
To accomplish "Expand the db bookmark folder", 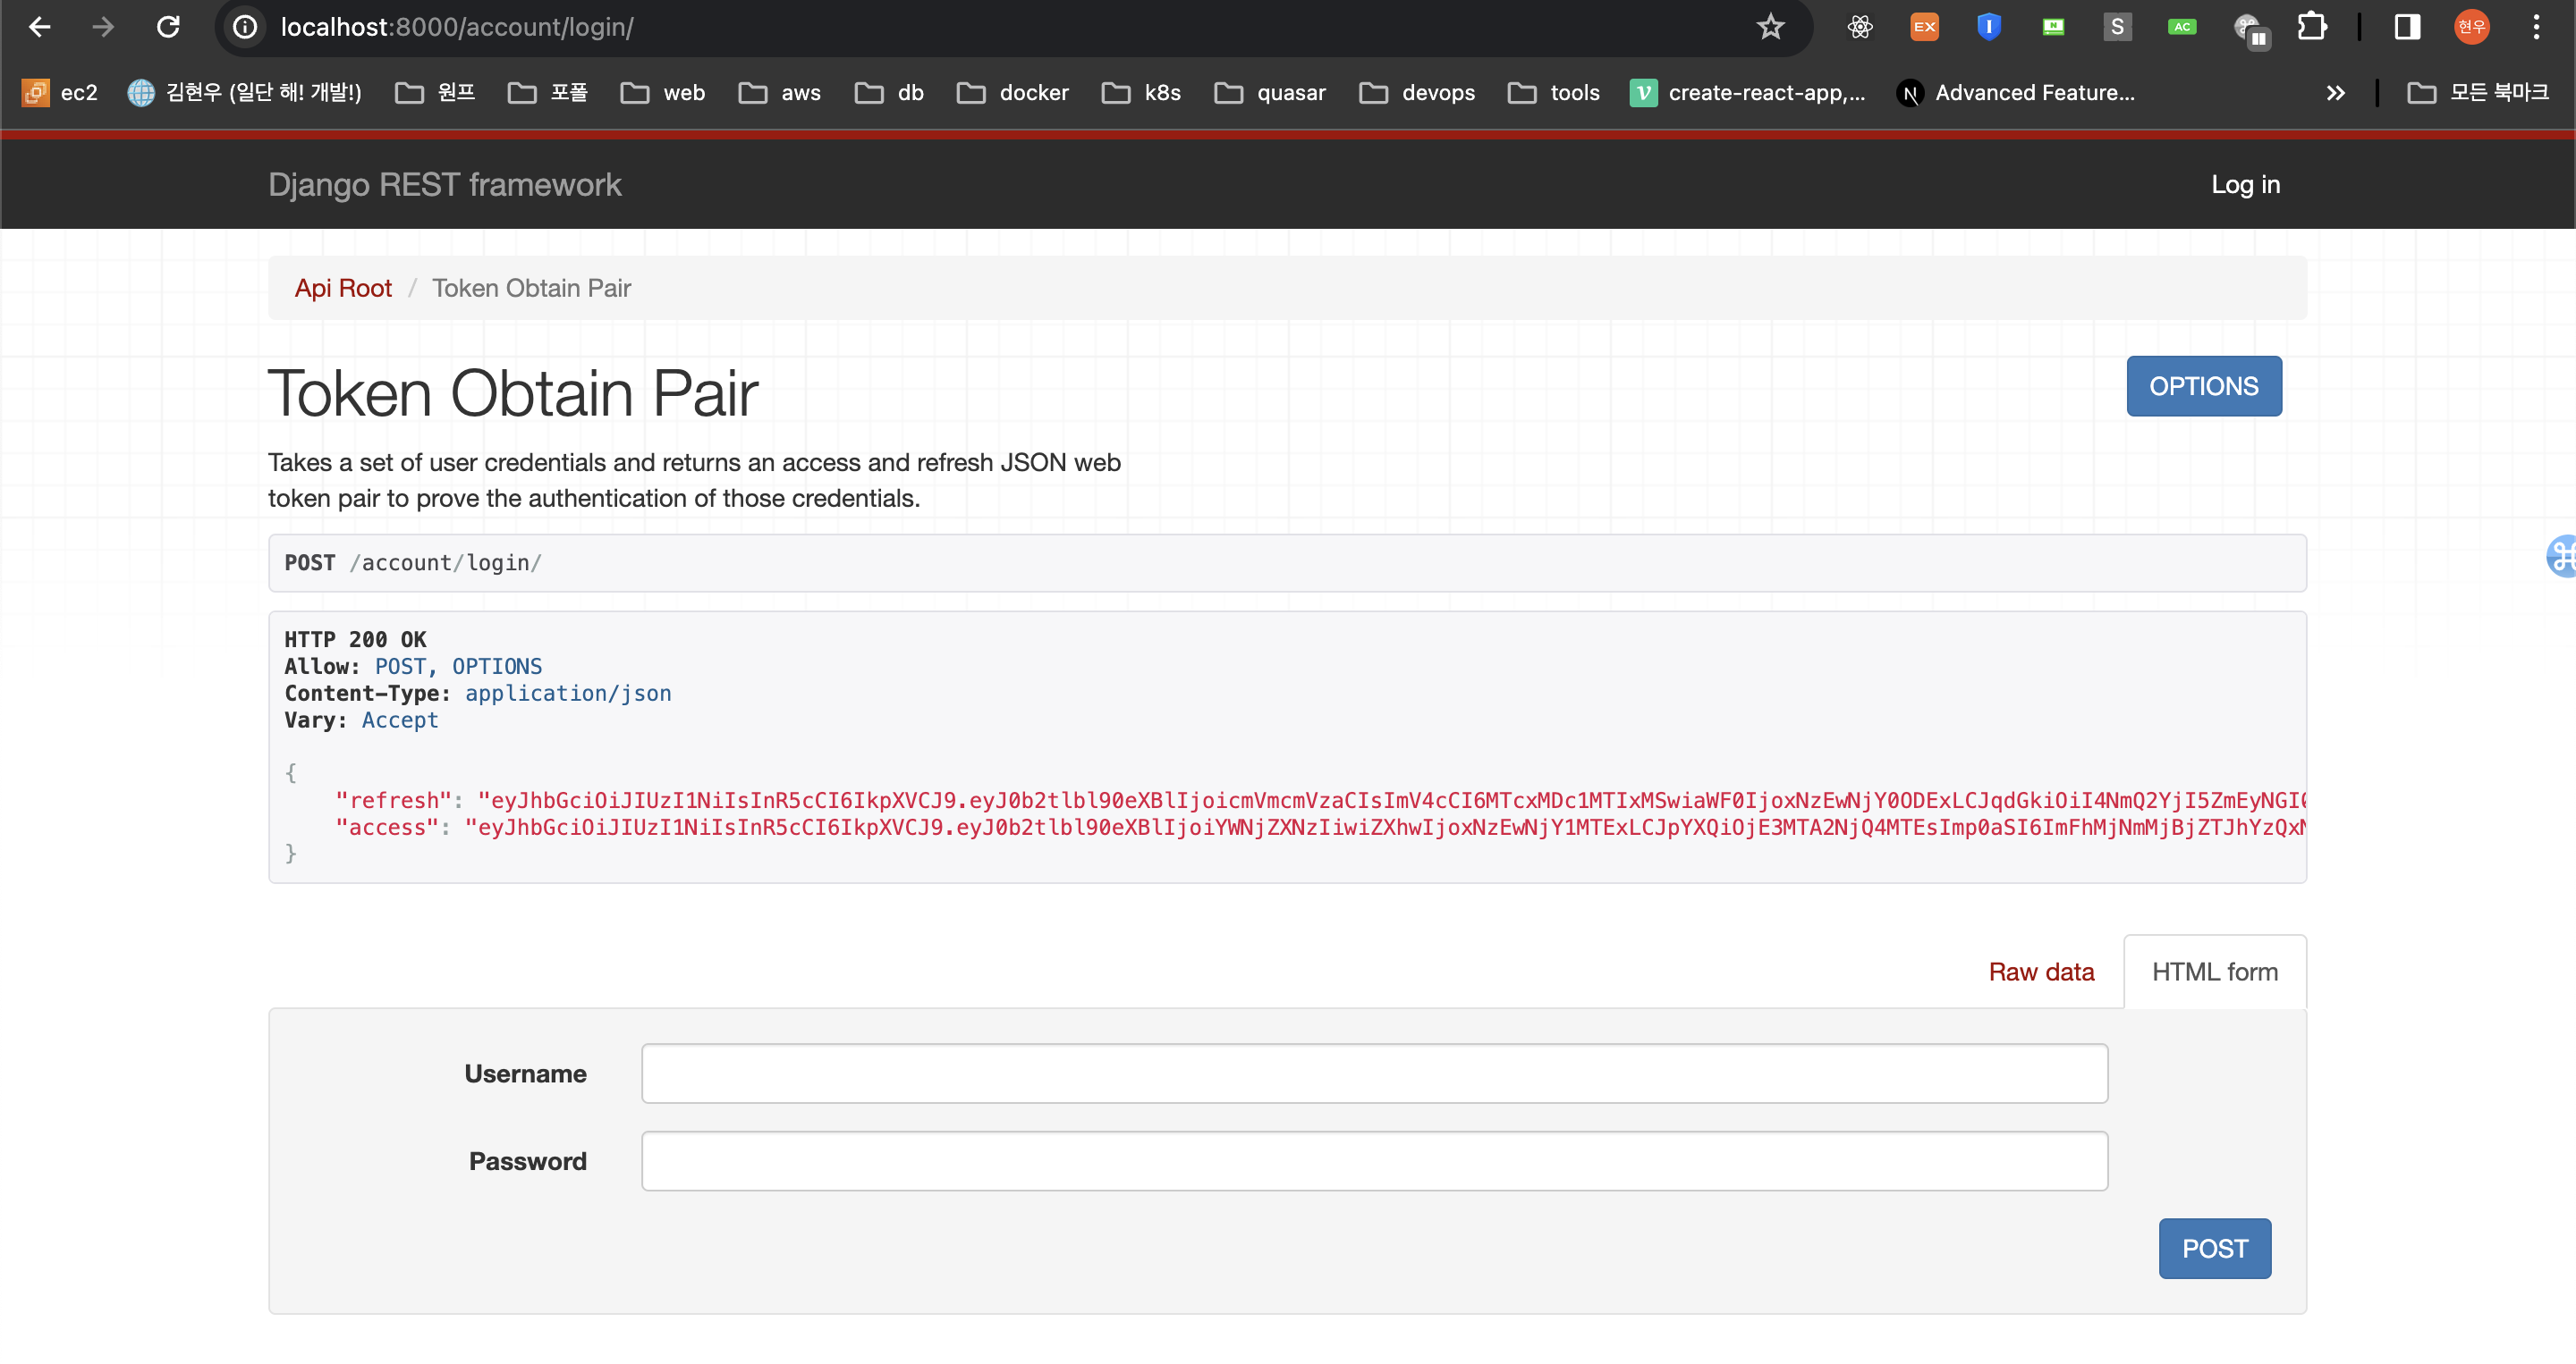I will pyautogui.click(x=889, y=93).
